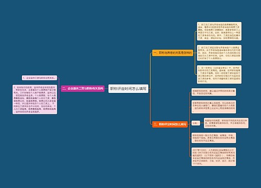Click note 2 about 工资实发数 under branch 一
This screenshot has height=188, width=261.
point(219,53)
